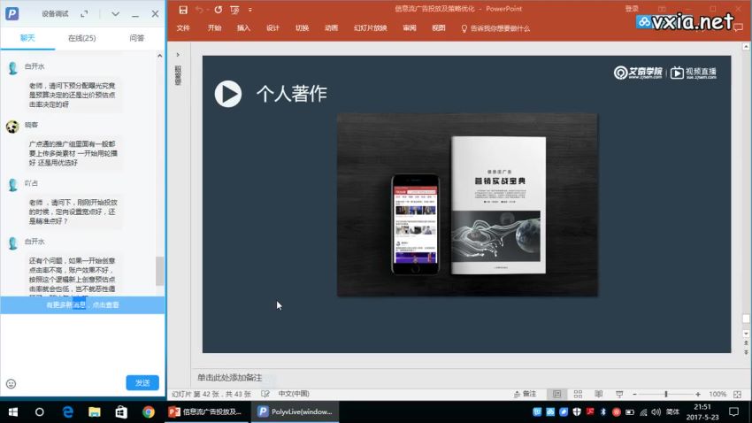Image resolution: width=752 pixels, height=423 pixels.
Task: Click the 中文(中国) language indicator
Action: click(x=294, y=394)
